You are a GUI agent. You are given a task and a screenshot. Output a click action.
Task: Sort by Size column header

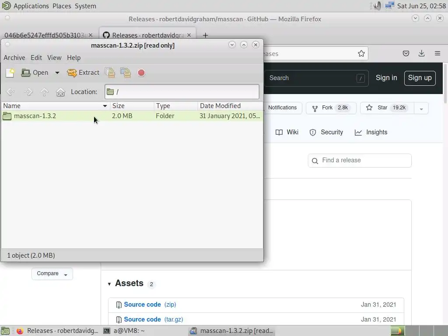pyautogui.click(x=132, y=106)
